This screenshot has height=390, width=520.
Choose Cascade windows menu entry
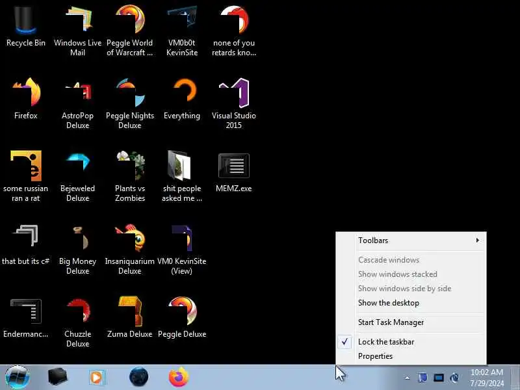pos(411,260)
